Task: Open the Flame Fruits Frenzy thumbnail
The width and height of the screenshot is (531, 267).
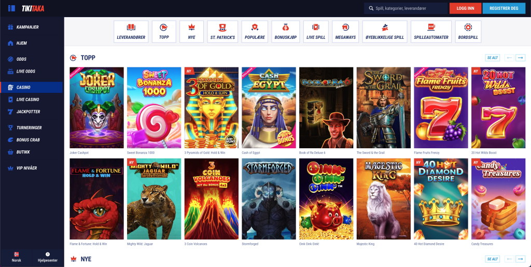Action: (441, 108)
